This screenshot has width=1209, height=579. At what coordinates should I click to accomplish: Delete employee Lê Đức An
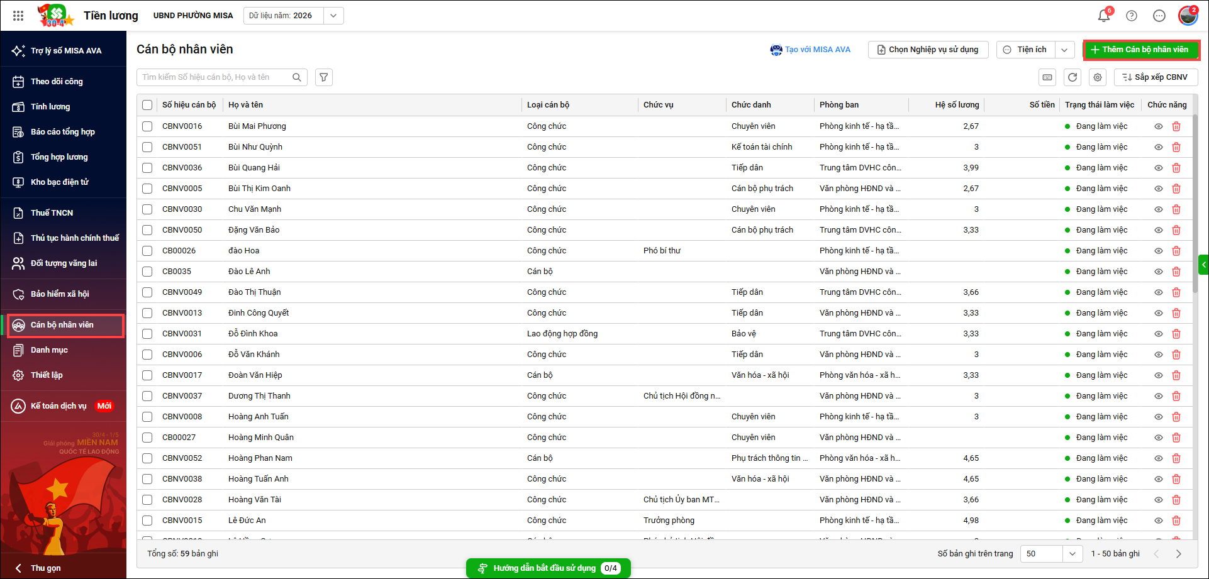(1176, 521)
